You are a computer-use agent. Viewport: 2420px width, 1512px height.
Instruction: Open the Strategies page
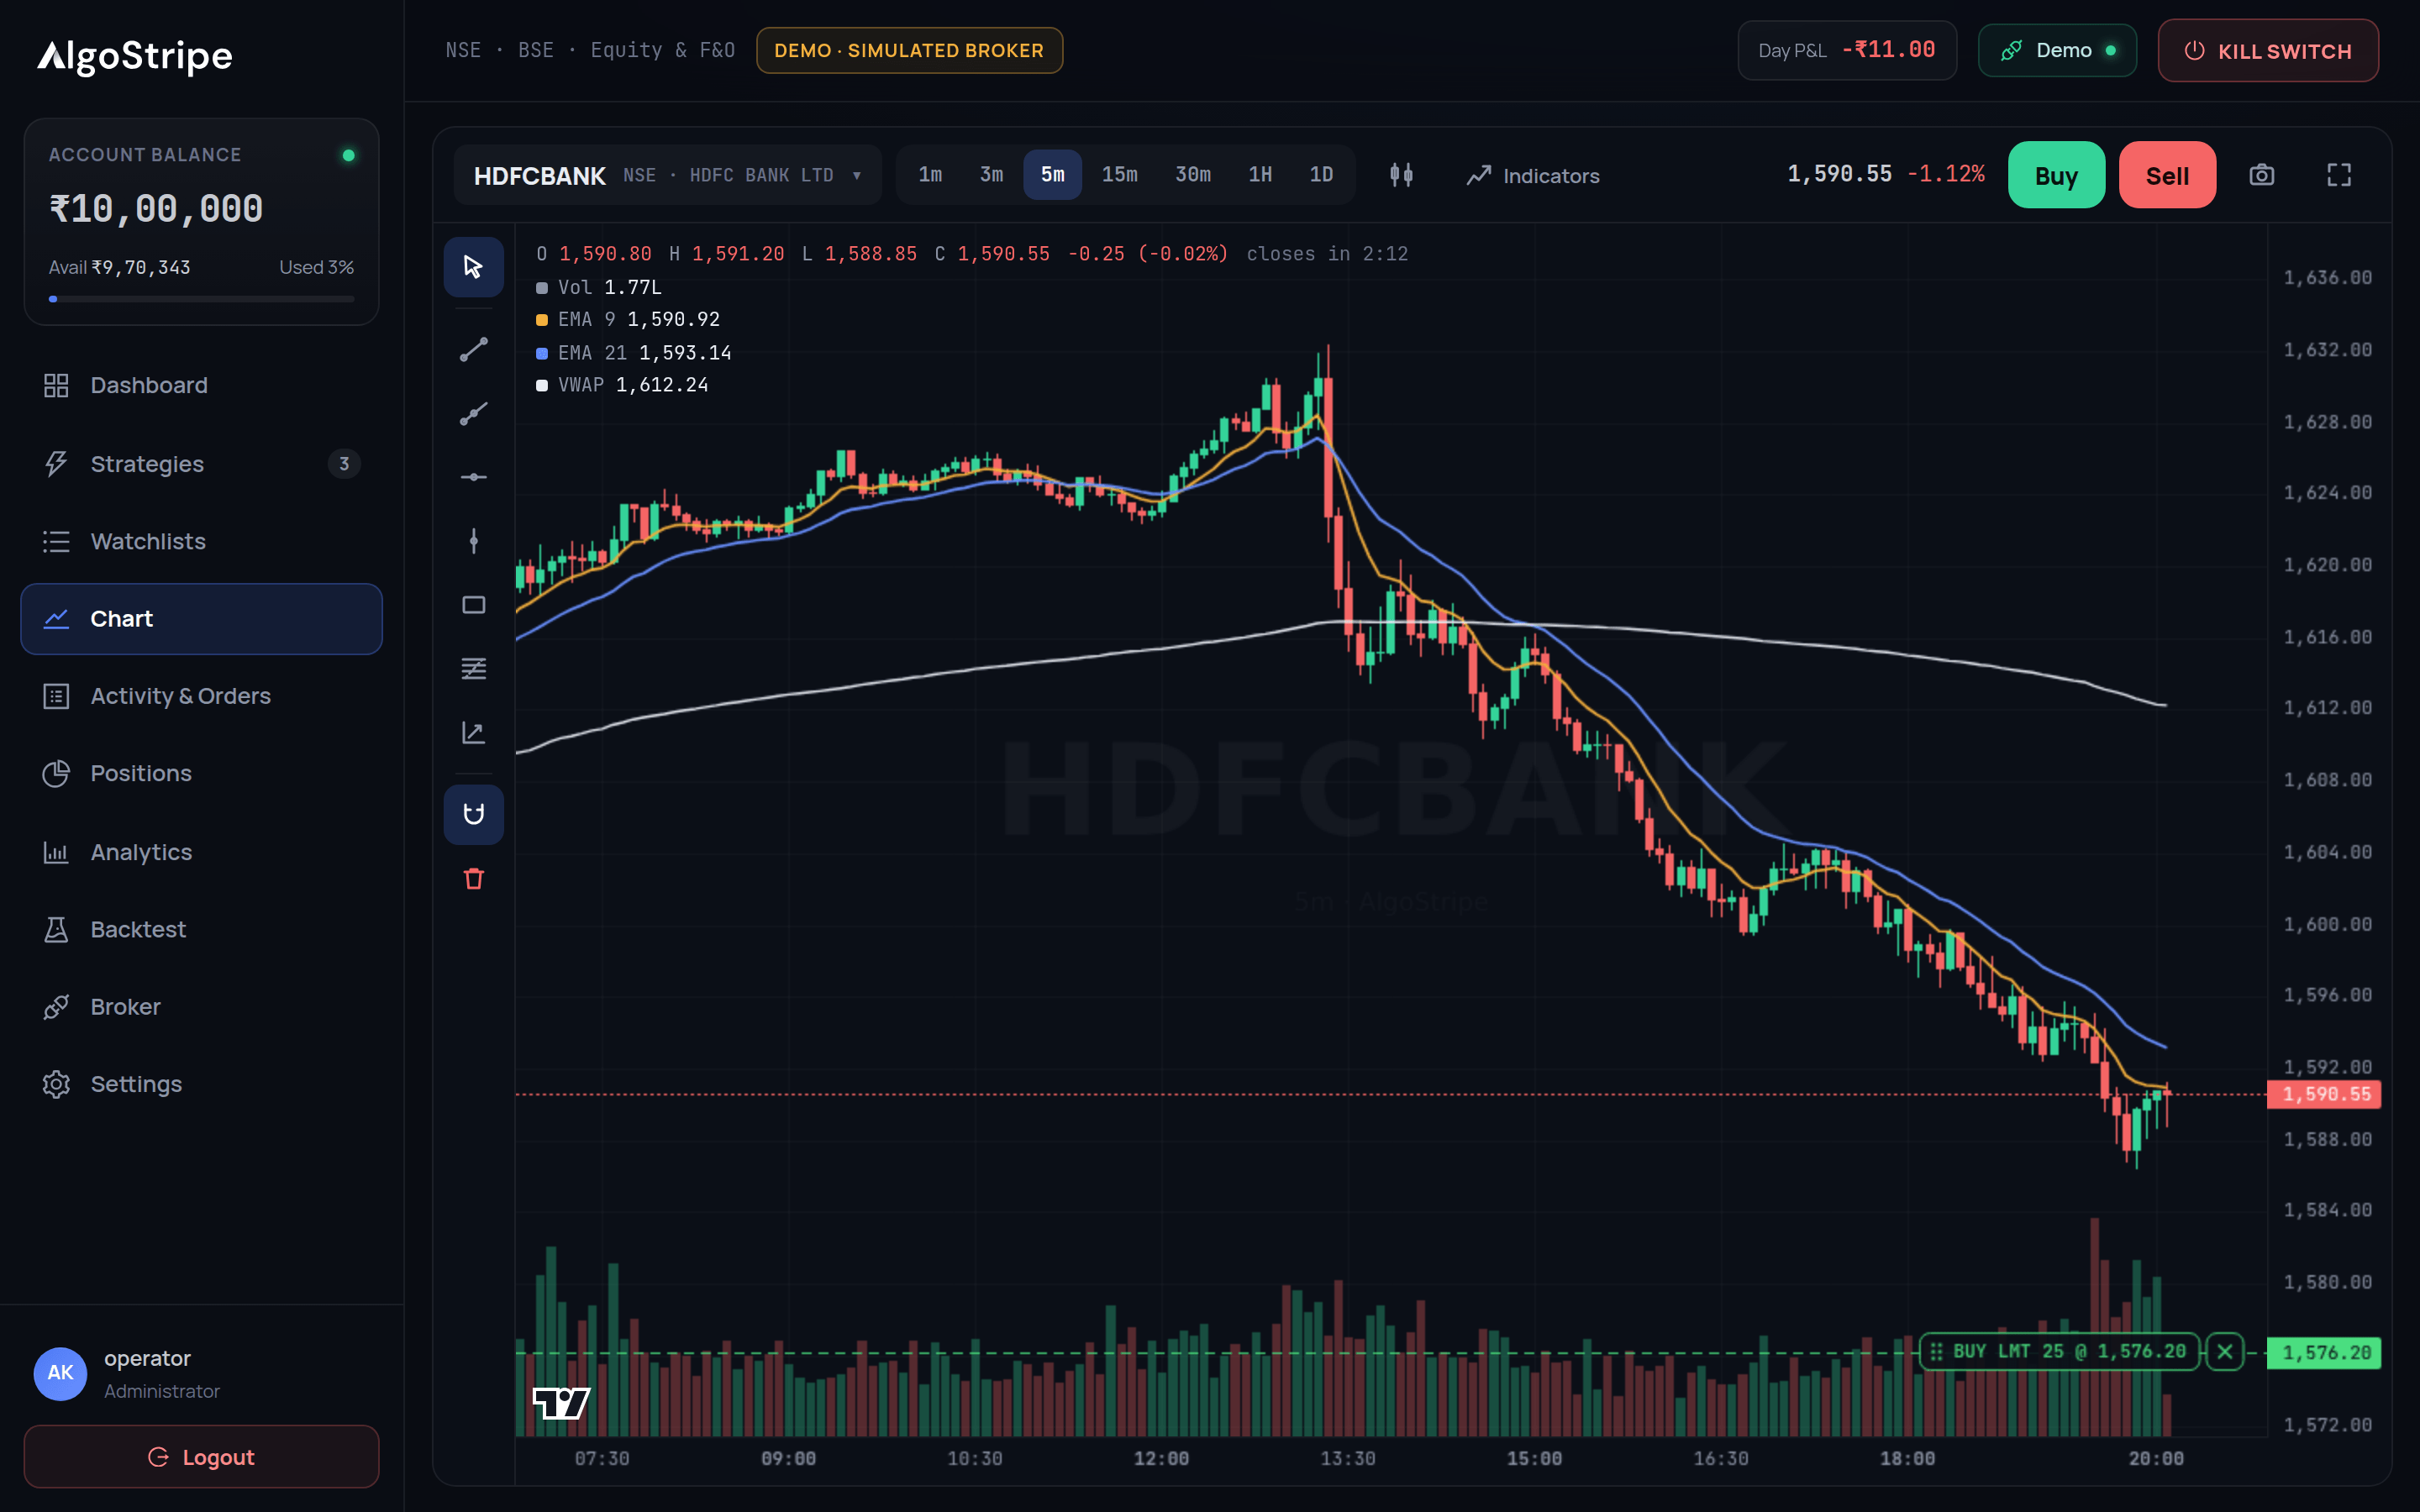click(x=201, y=464)
